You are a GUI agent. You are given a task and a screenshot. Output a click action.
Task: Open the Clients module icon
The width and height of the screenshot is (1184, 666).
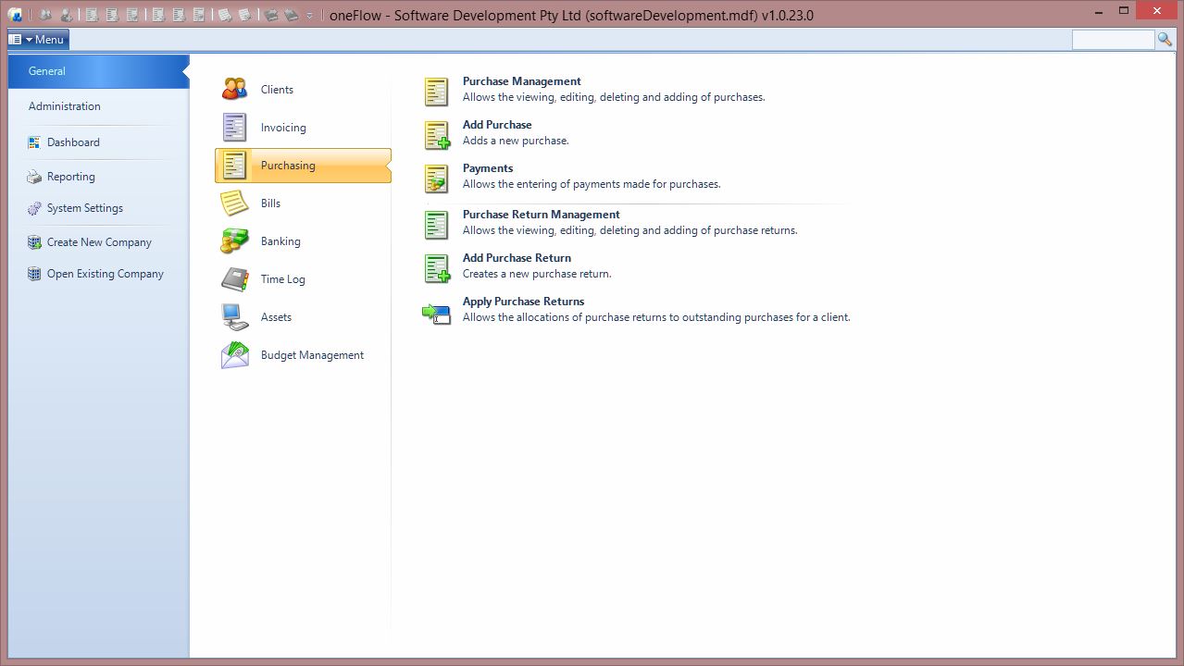point(234,89)
